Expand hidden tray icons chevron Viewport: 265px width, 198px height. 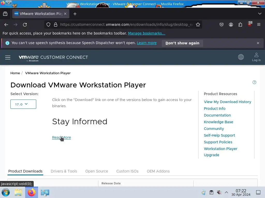[x=226, y=192]
